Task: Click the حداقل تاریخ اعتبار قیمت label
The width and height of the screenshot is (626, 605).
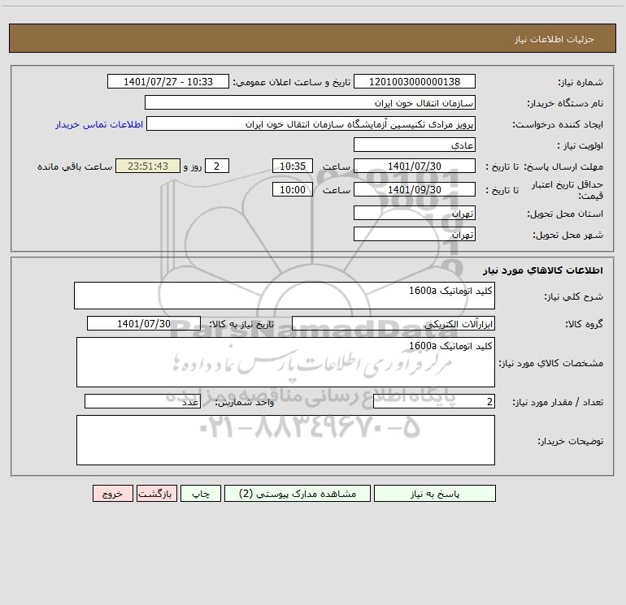Action: coord(567,190)
